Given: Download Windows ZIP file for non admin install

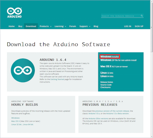Looking at the screenshot, I should (118, 60).
